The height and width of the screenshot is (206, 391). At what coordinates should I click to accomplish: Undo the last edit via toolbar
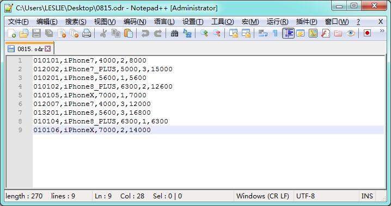pos(145,33)
